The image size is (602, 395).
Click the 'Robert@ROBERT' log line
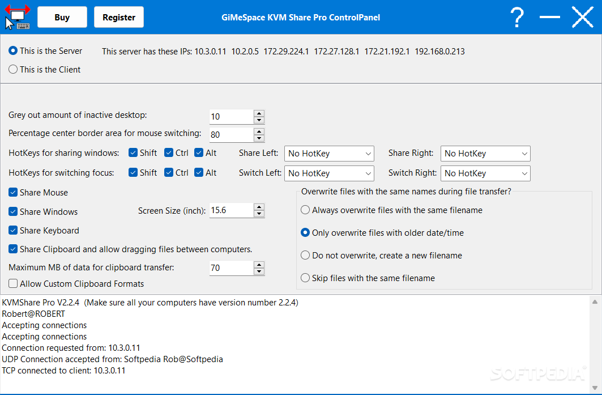click(33, 314)
